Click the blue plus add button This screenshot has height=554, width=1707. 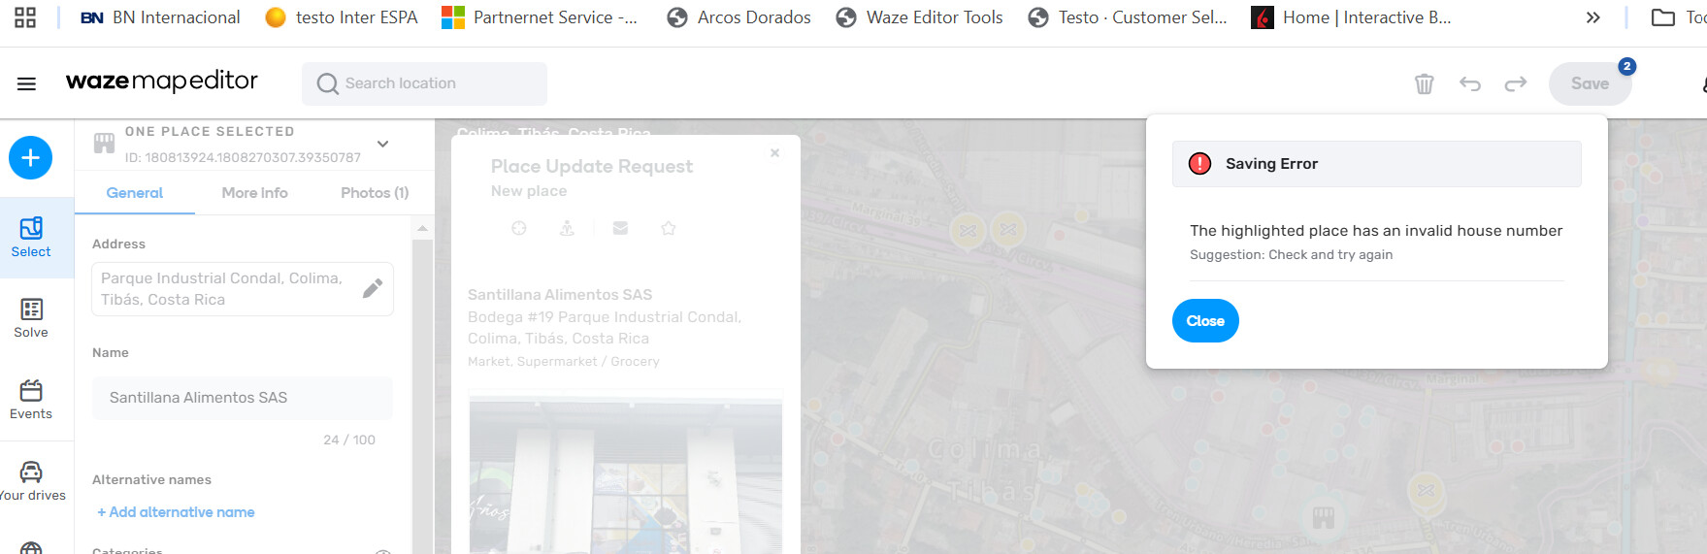tap(30, 157)
